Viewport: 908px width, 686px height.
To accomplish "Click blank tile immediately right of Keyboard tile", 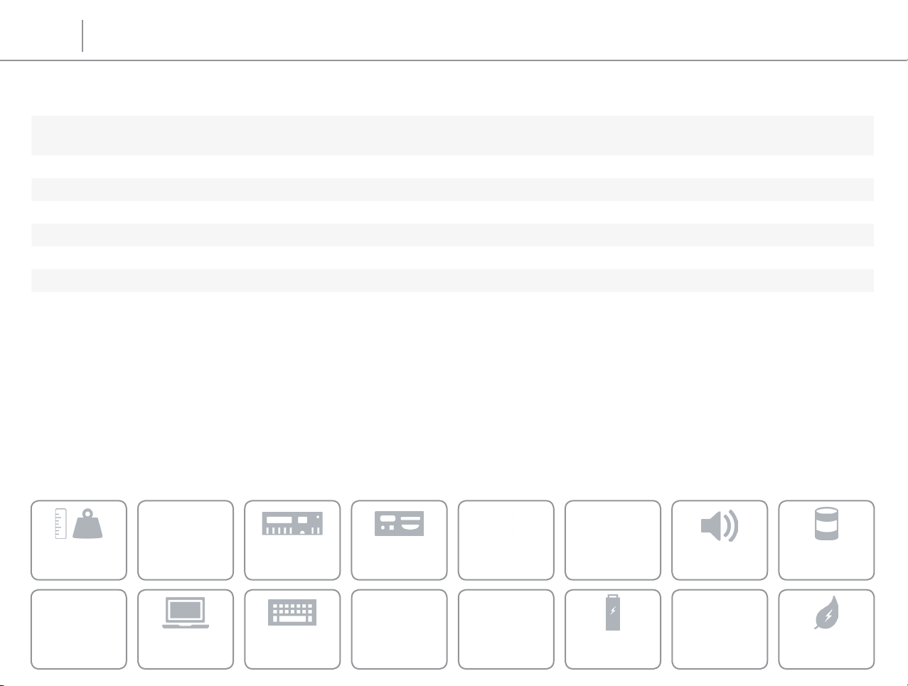I will pyautogui.click(x=399, y=629).
